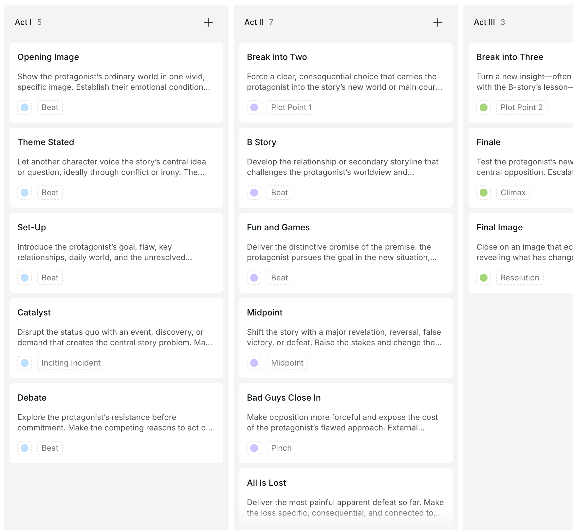Viewport: 573px width, 530px height.
Task: Open the color picker on Set-Up card
Action: (x=25, y=278)
